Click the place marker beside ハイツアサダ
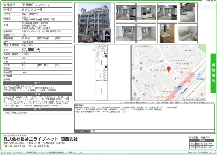Screen dimensions: 217x155 (x=152, y=86)
